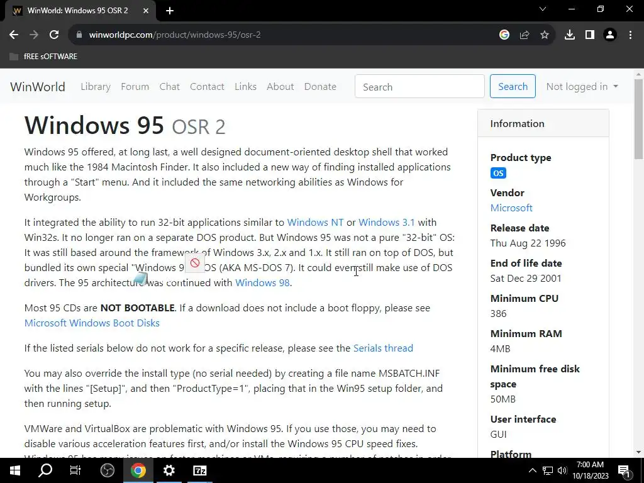The width and height of the screenshot is (644, 483).
Task: Open network status tray icon
Action: (548, 470)
